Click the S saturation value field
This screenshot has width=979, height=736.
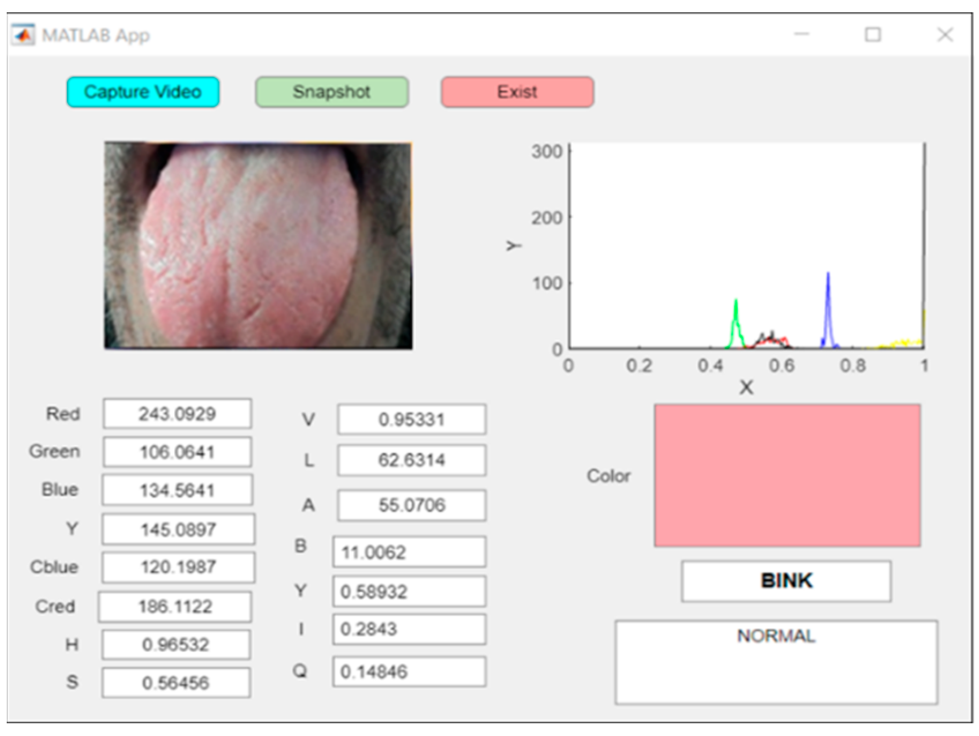[176, 683]
